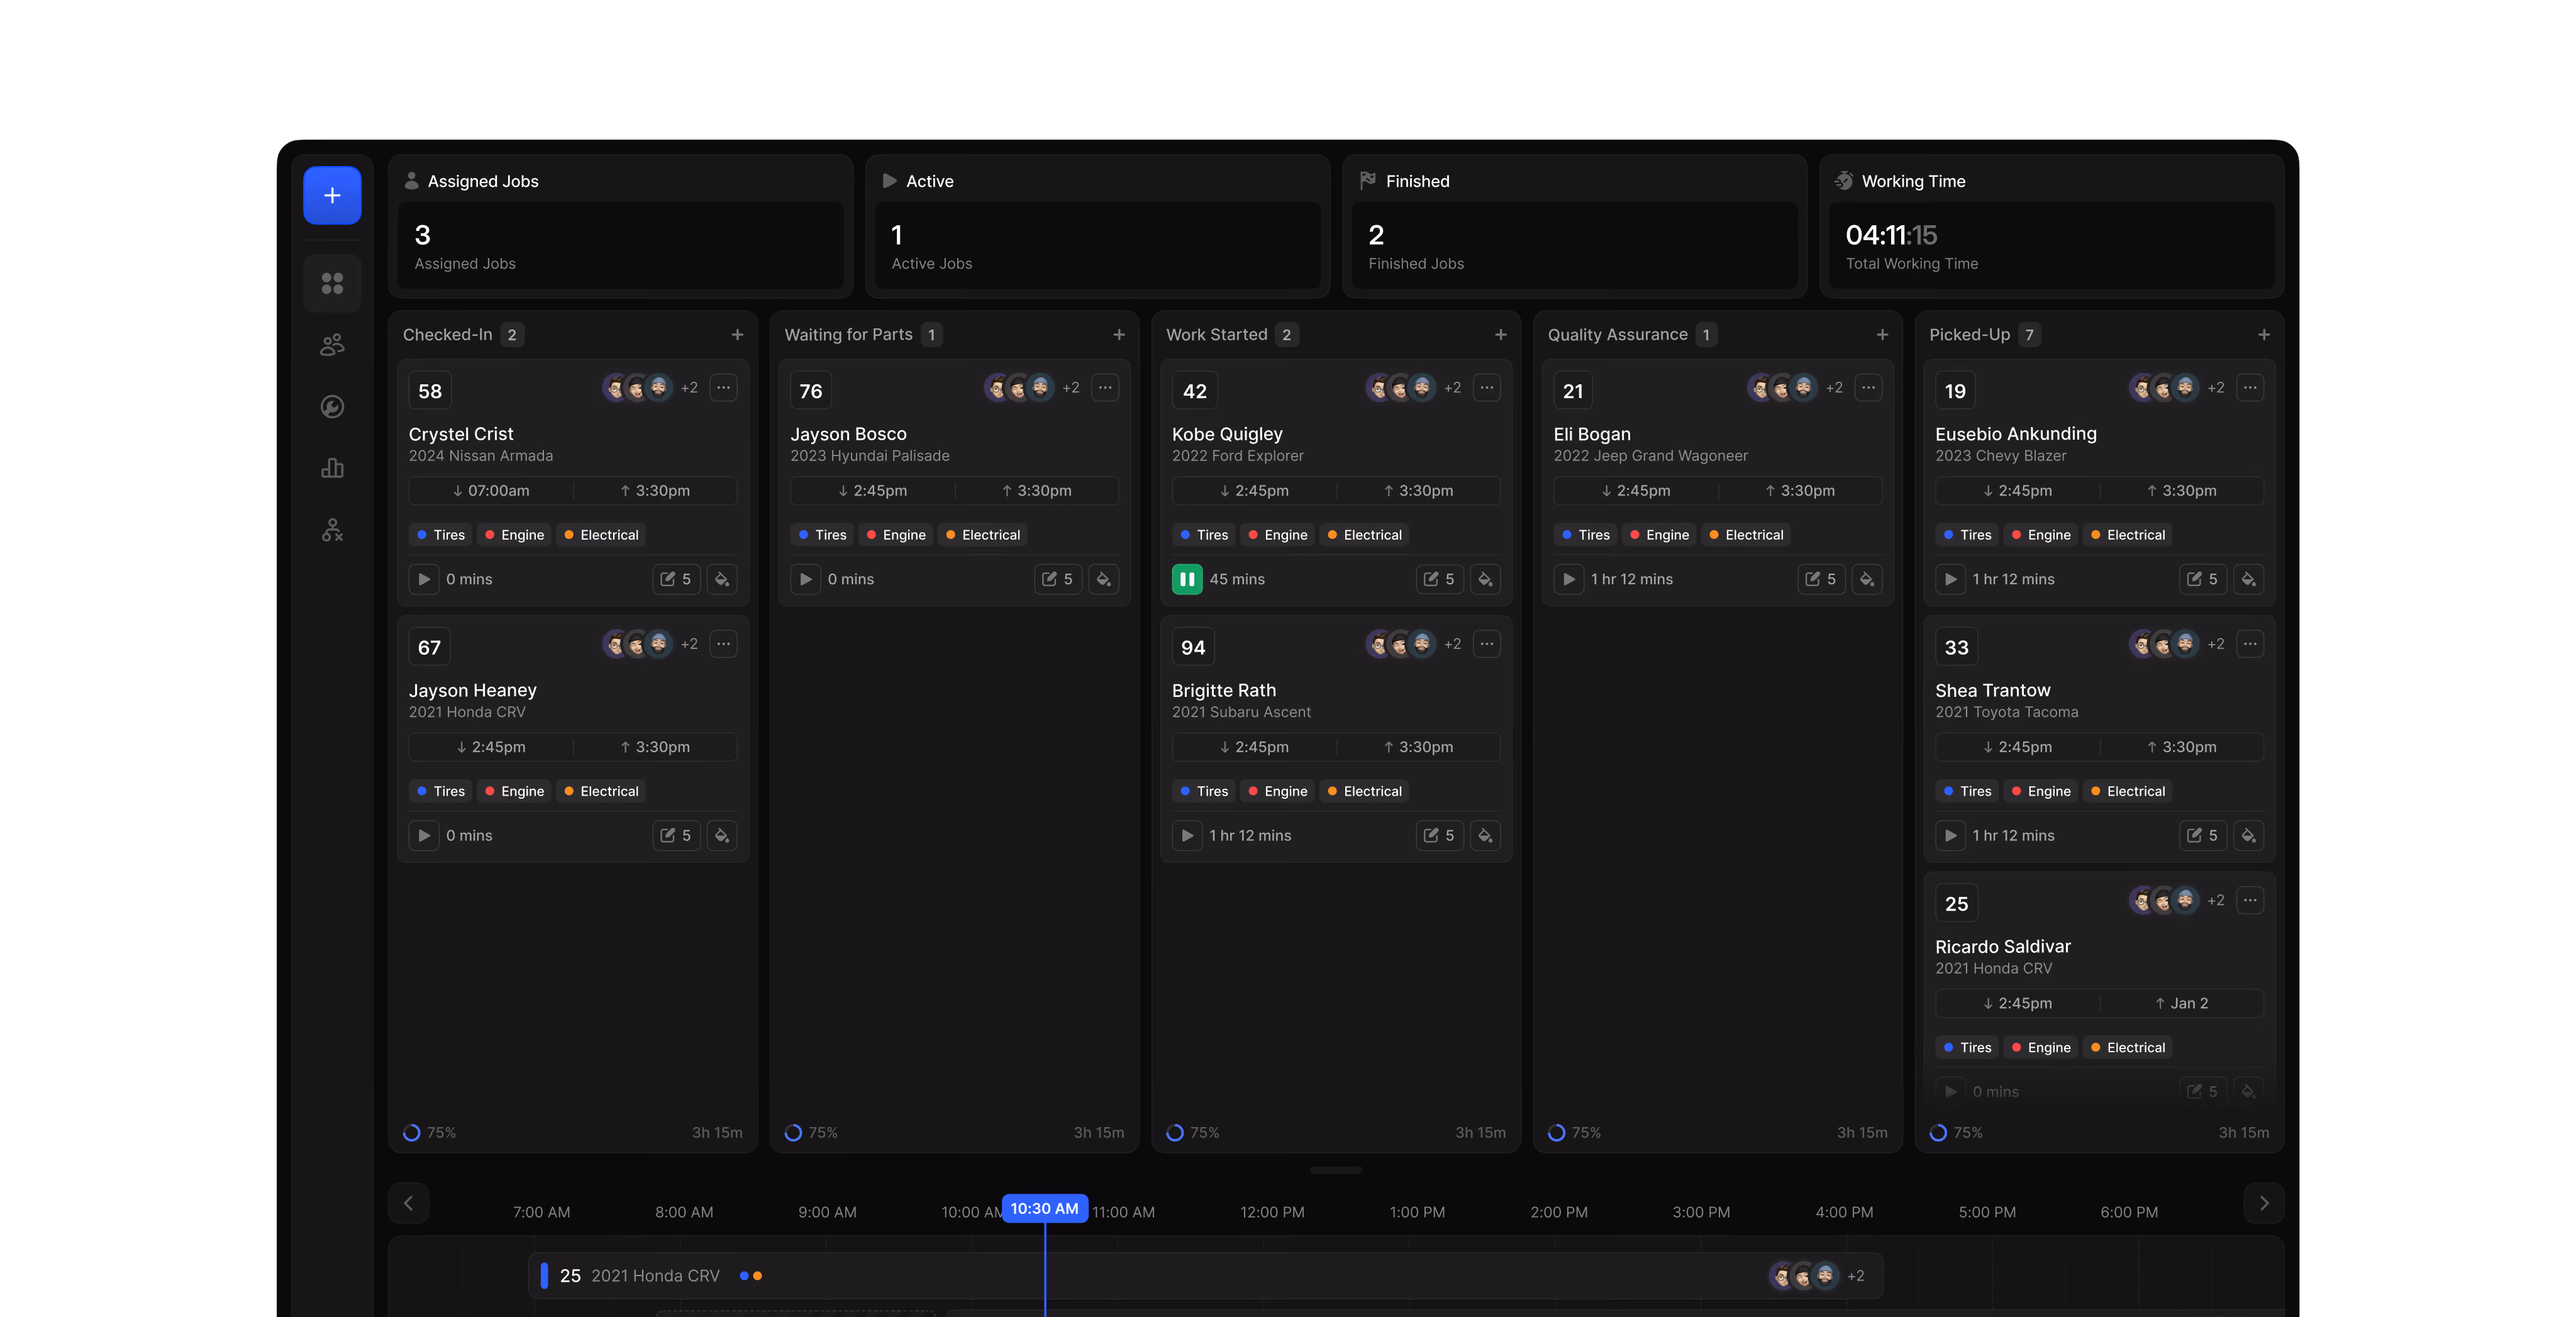This screenshot has width=2576, height=1317.
Task: Click the blue plus button in sidebar
Action: [332, 195]
